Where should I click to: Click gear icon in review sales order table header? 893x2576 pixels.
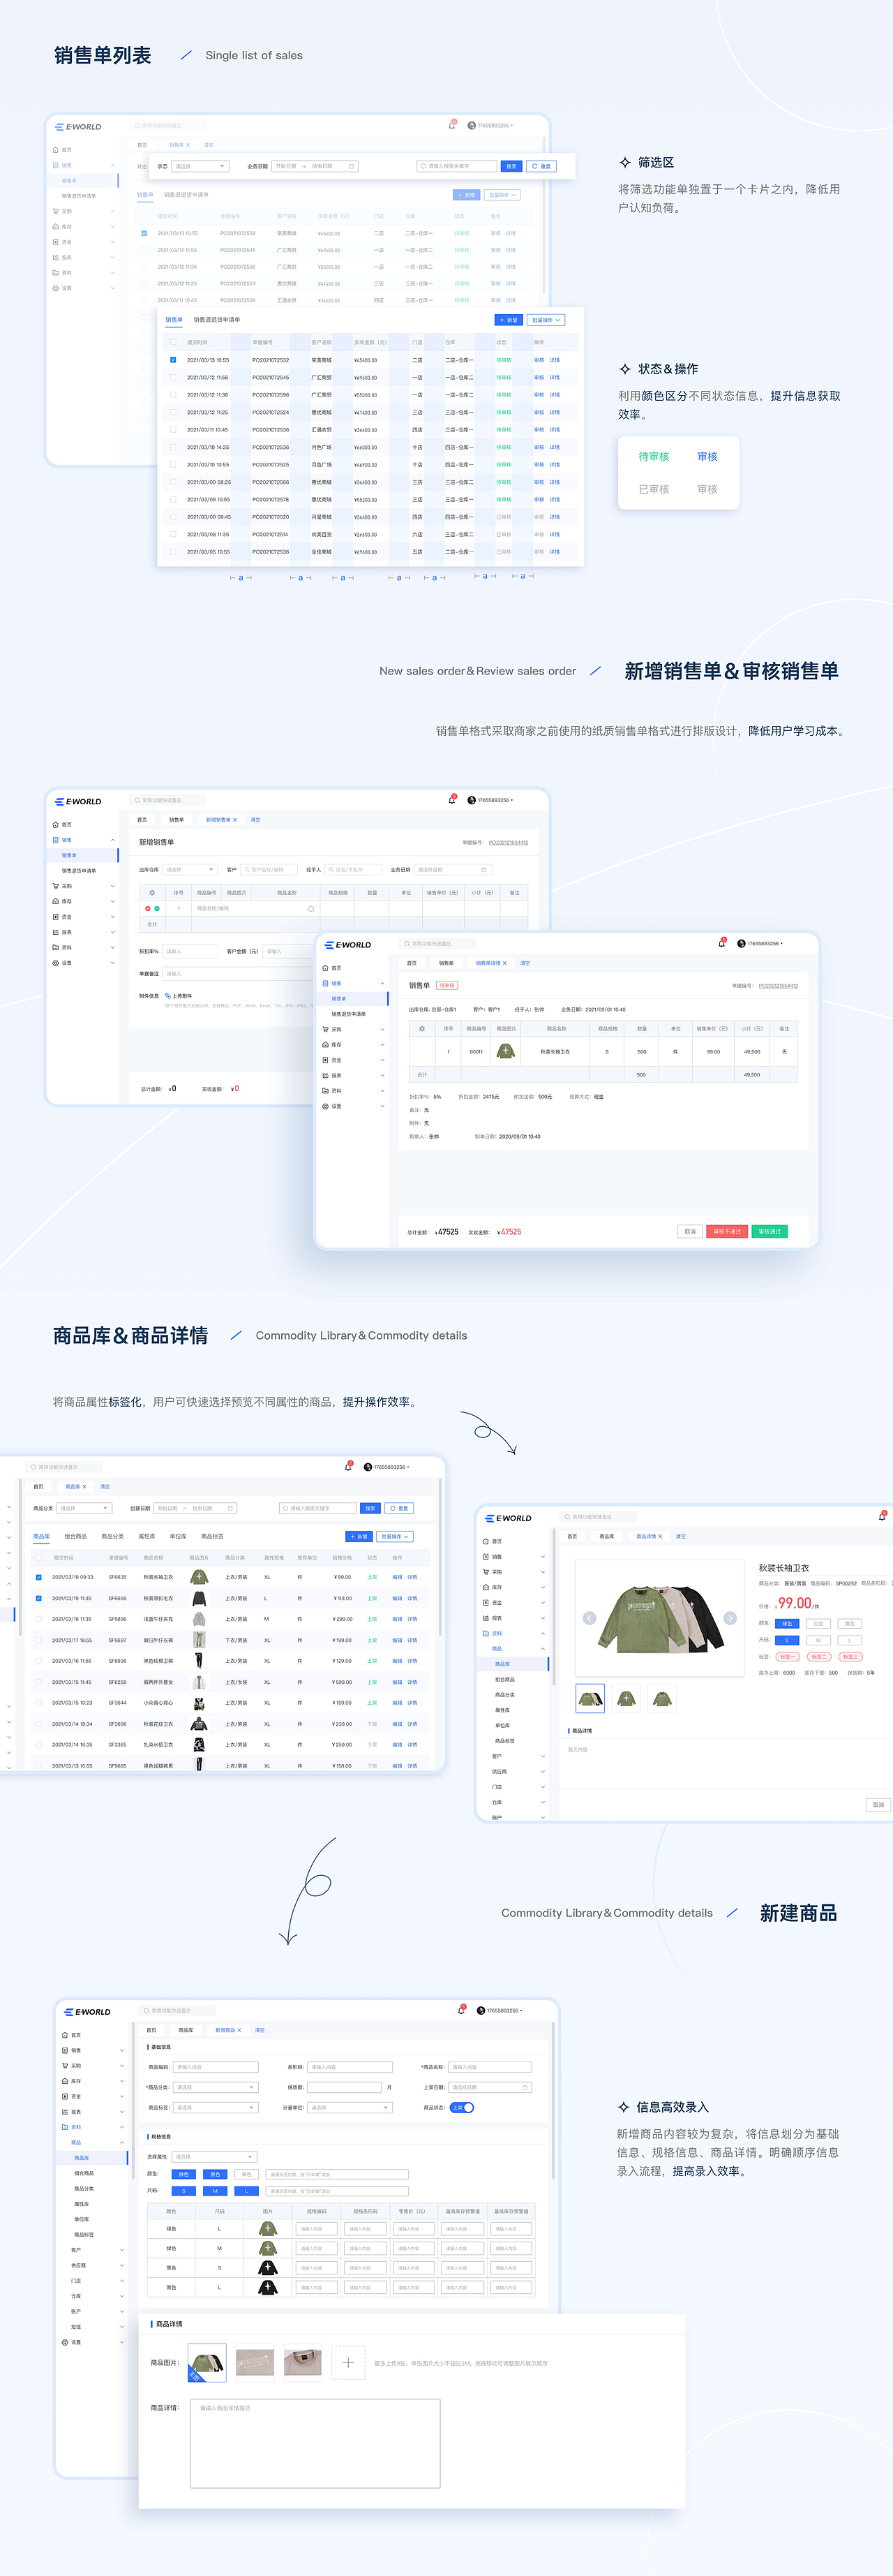click(421, 1028)
